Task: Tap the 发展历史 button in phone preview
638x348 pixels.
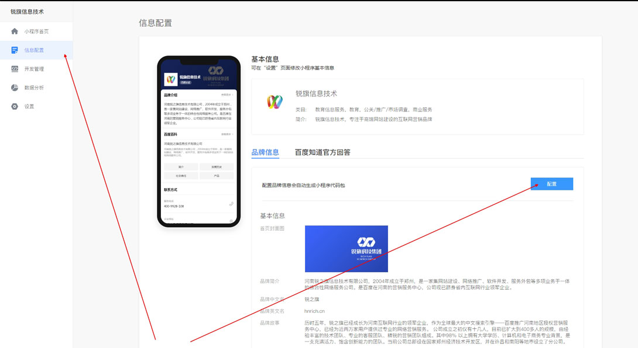Action: (217, 167)
